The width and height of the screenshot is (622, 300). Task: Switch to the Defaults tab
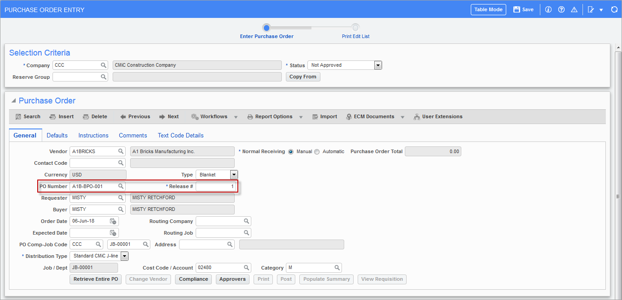tap(57, 135)
